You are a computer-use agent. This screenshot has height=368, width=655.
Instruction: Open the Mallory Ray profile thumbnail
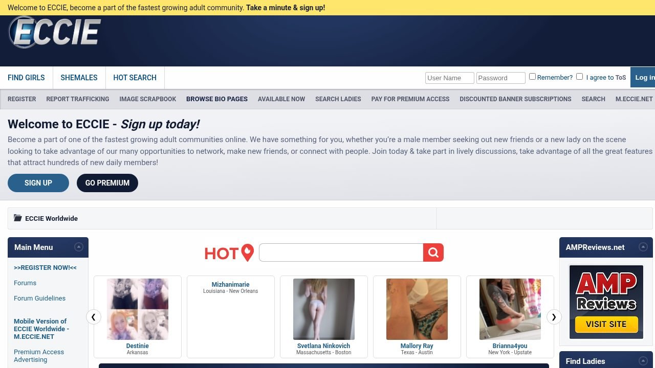(417, 309)
